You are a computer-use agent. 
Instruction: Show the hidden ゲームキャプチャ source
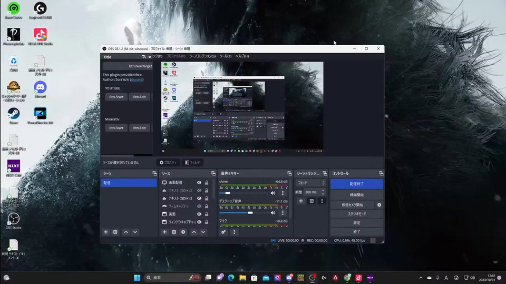point(199,206)
